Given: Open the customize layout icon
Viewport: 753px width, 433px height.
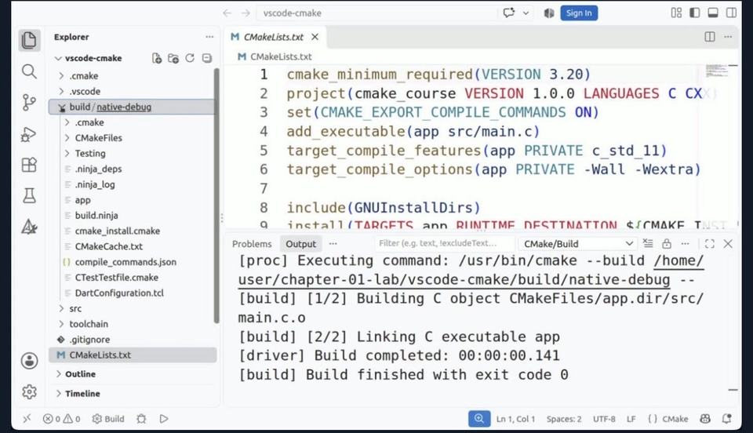Looking at the screenshot, I should (x=676, y=13).
